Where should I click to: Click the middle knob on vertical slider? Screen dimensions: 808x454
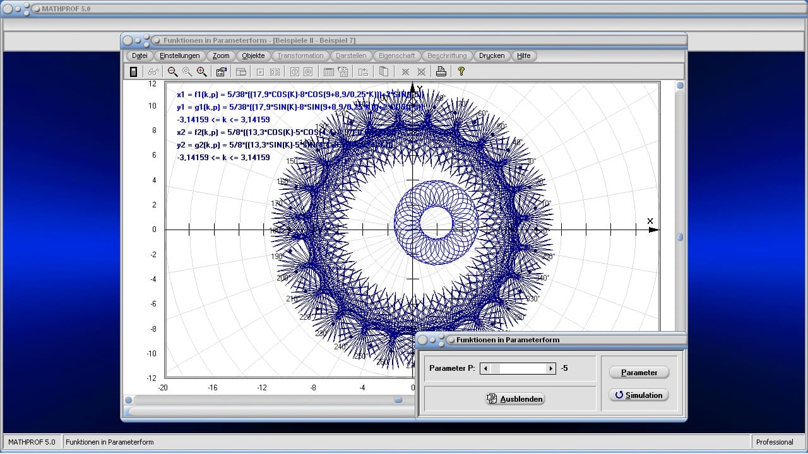tap(680, 237)
